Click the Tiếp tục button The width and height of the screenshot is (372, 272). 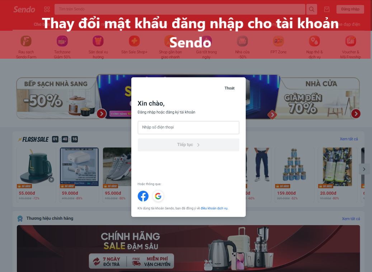click(188, 145)
